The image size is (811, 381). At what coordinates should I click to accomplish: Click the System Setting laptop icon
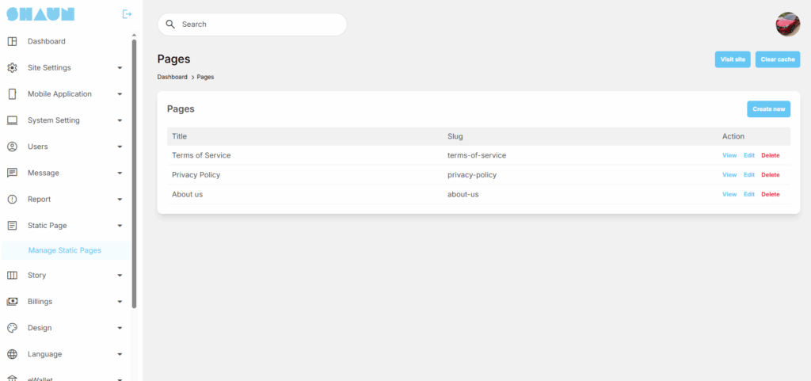click(12, 120)
